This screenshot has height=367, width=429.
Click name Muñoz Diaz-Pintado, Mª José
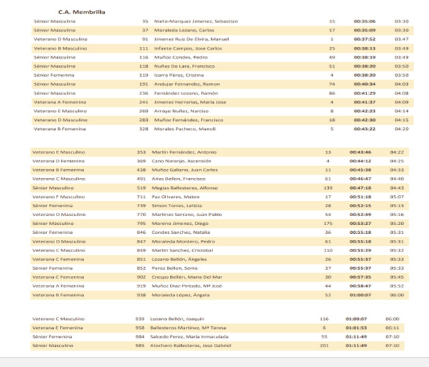point(187,286)
